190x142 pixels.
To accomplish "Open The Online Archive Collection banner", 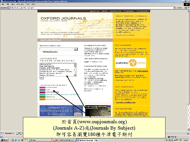I will tap(98, 111).
